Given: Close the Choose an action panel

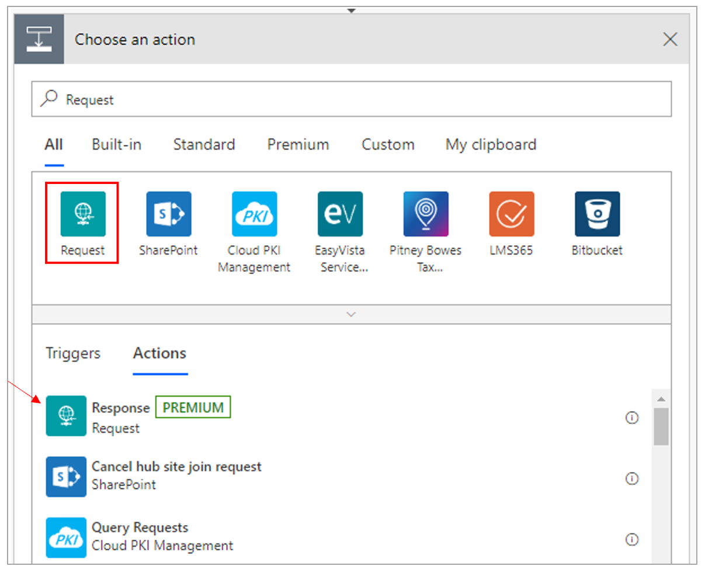Looking at the screenshot, I should 671,39.
